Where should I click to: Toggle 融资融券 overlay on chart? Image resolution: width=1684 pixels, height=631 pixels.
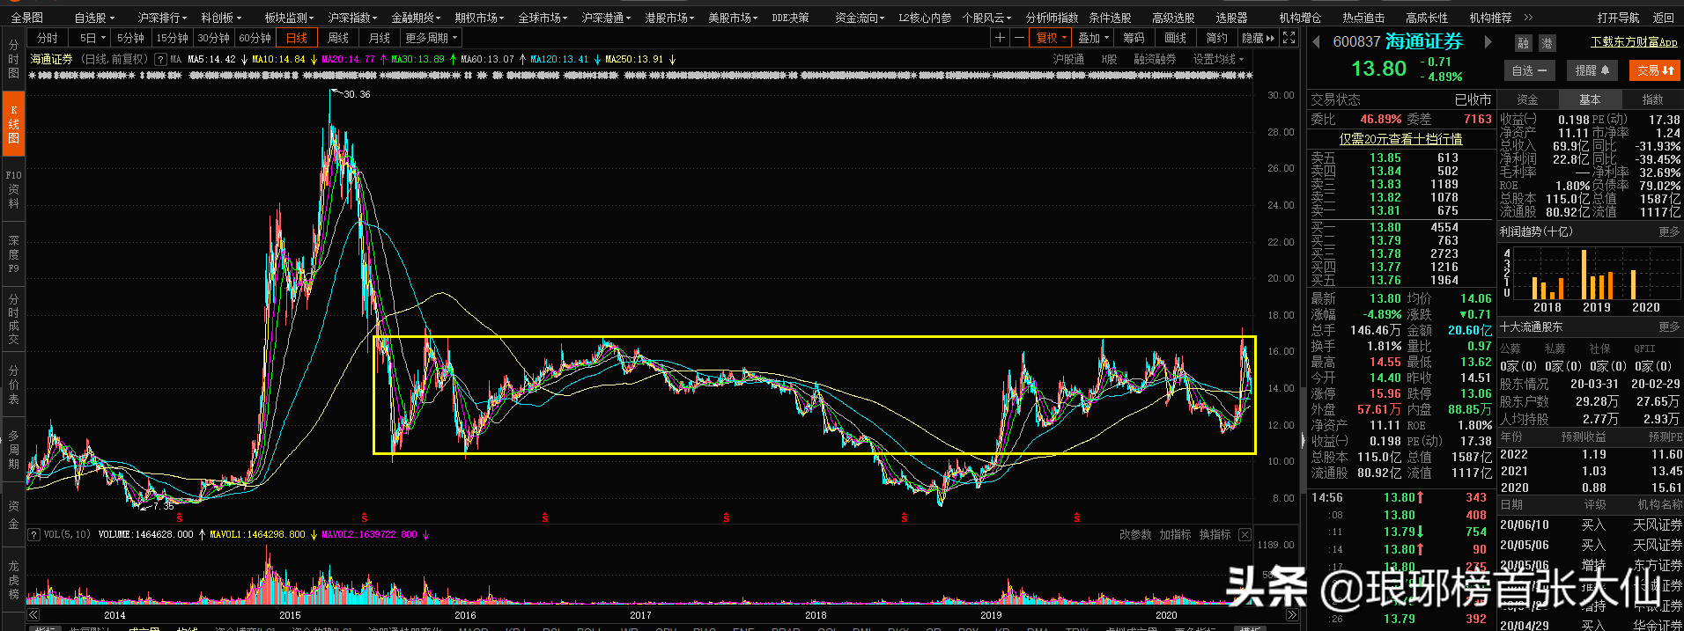coord(1155,59)
